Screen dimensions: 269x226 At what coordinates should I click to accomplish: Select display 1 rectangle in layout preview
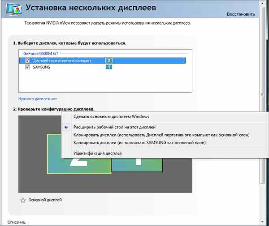(137, 166)
